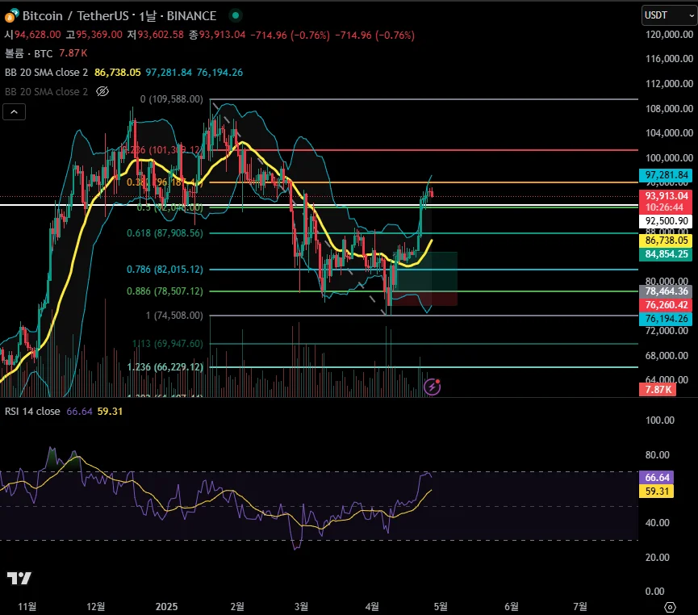Click the yellow 86,738.05 basis price label
This screenshot has width=698, height=615.
[x=666, y=241]
